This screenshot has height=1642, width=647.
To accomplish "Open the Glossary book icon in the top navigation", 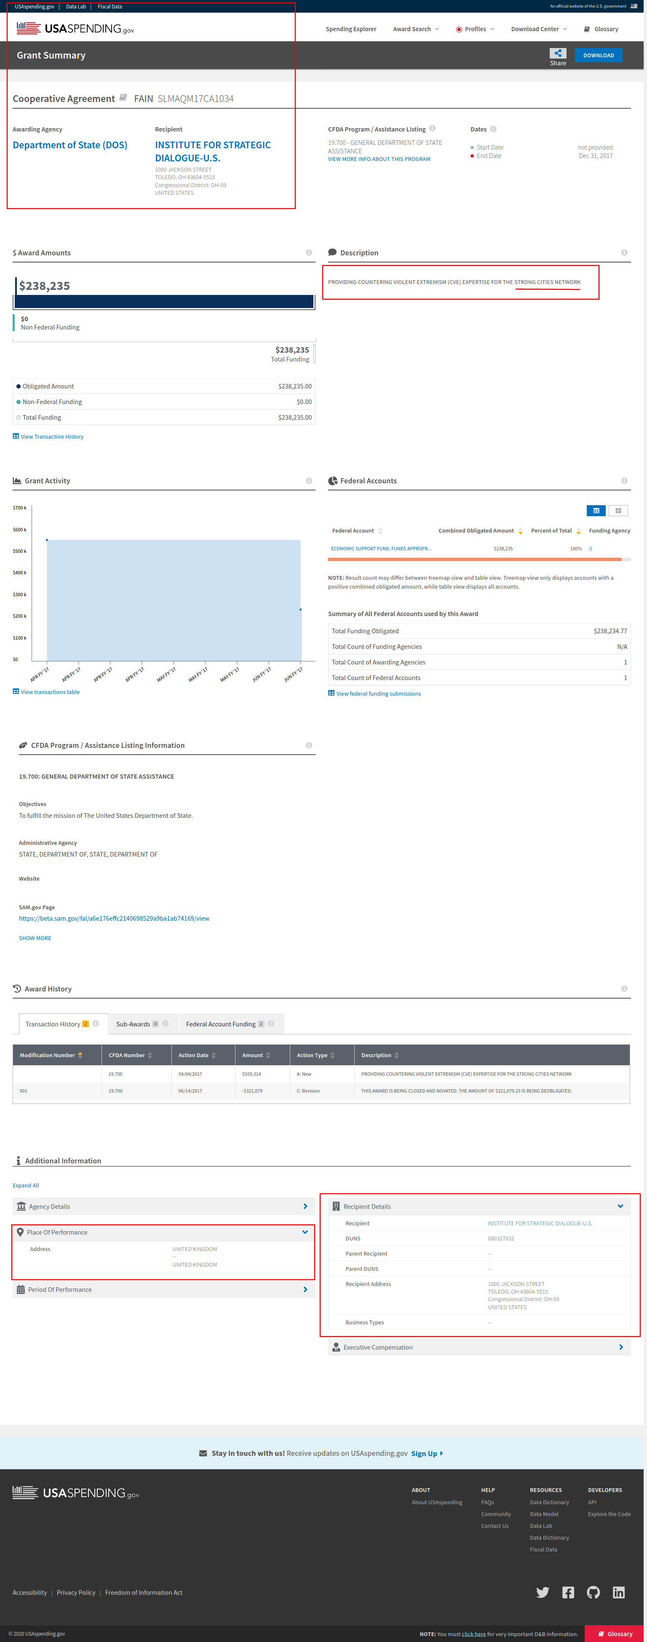I will (x=586, y=29).
